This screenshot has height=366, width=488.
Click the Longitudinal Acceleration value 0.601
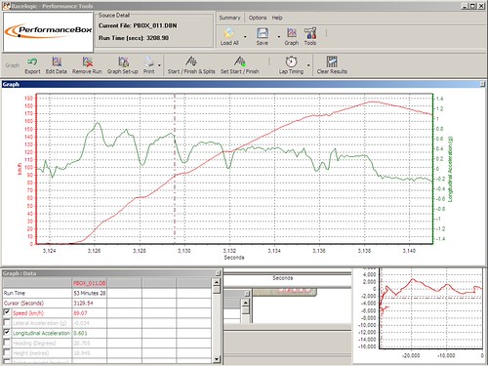tap(80, 333)
